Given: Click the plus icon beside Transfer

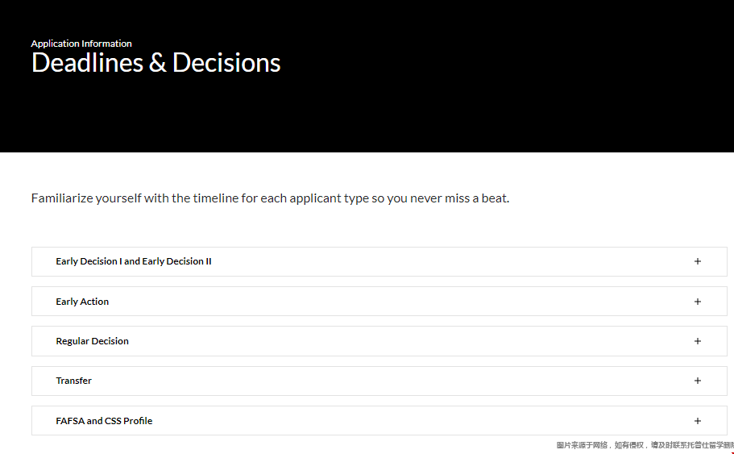Looking at the screenshot, I should 698,381.
